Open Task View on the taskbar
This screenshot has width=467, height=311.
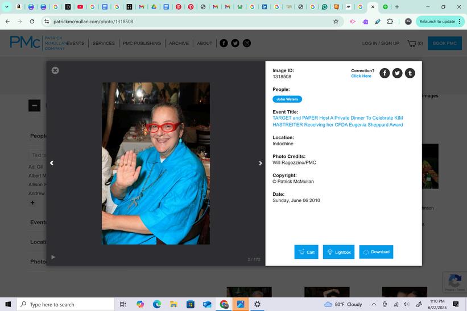122,304
